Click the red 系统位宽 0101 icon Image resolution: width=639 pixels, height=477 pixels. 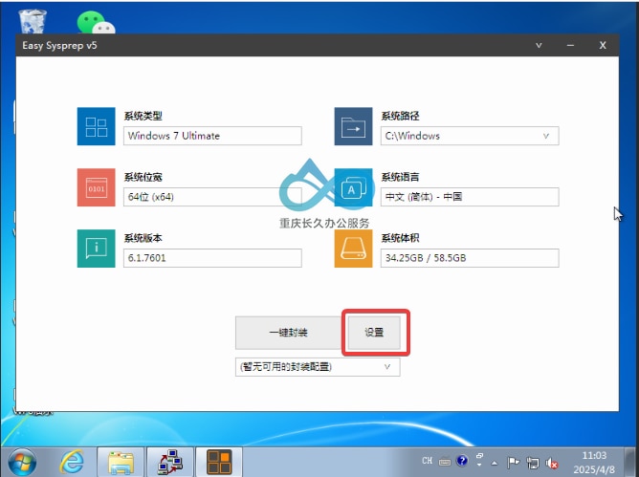pyautogui.click(x=97, y=187)
